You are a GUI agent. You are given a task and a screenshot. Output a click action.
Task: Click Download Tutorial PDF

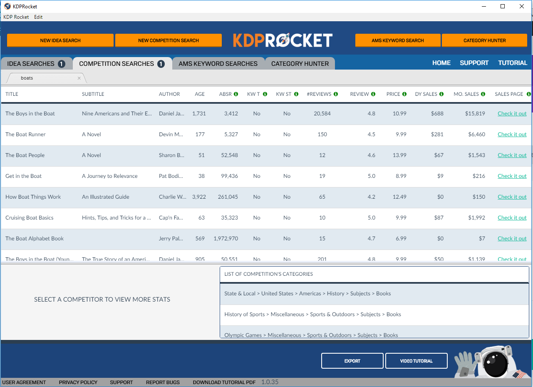tap(224, 382)
